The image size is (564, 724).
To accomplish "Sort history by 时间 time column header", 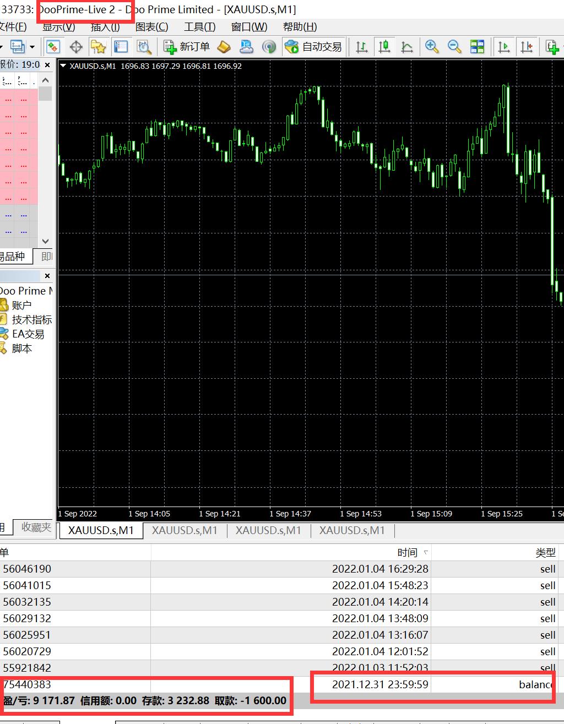I will (x=291, y=553).
